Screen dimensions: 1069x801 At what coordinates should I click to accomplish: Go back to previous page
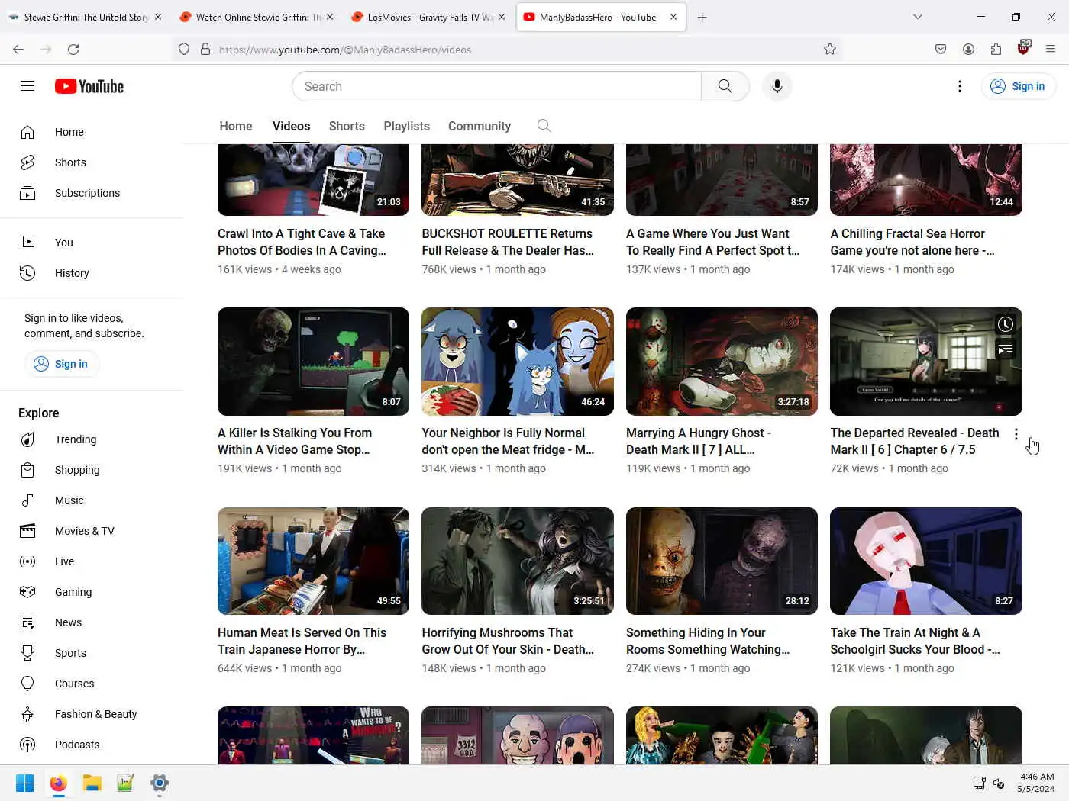(18, 50)
